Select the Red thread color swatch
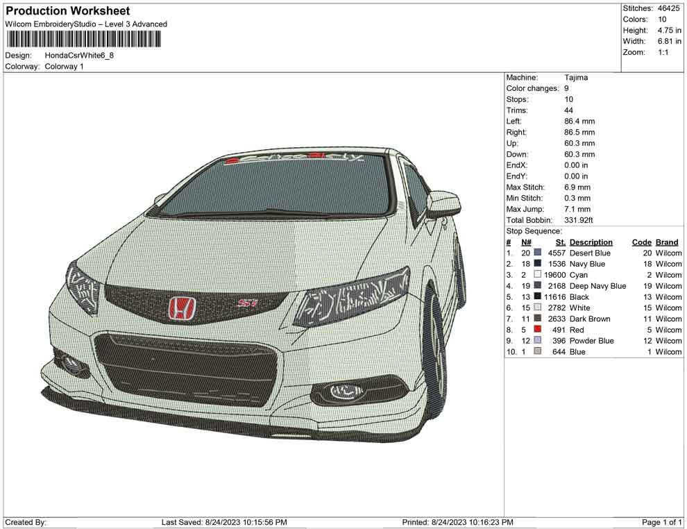687x529 pixels. click(537, 330)
